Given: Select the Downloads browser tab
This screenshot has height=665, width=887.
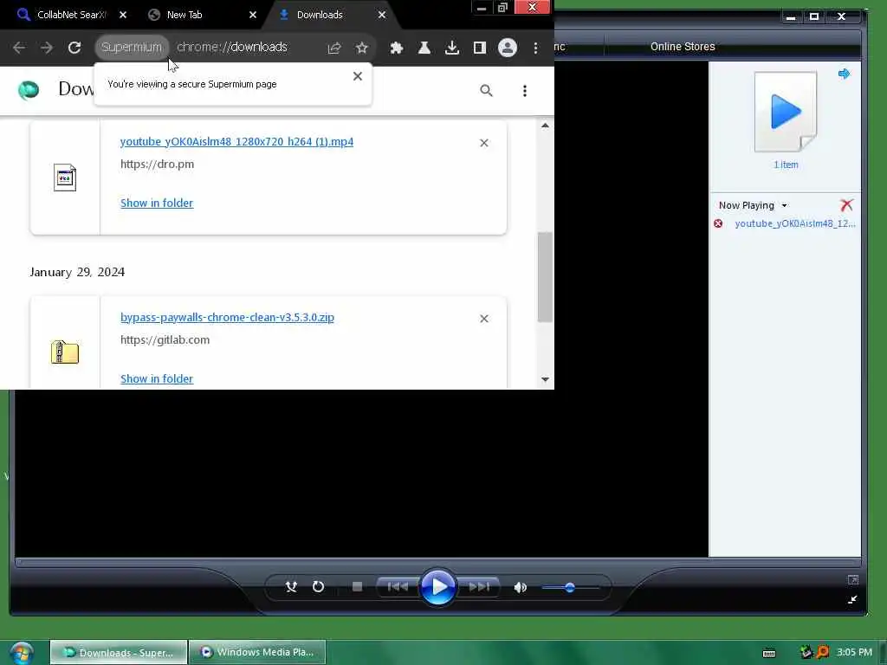Looking at the screenshot, I should click(x=320, y=15).
